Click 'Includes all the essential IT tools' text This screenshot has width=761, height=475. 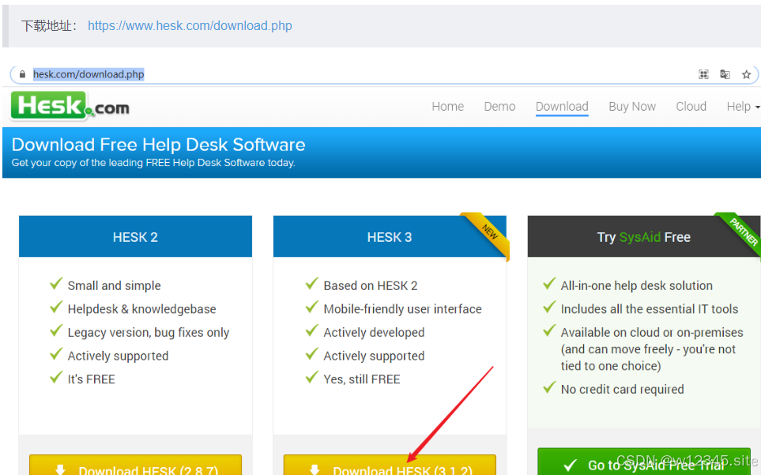[x=650, y=309]
